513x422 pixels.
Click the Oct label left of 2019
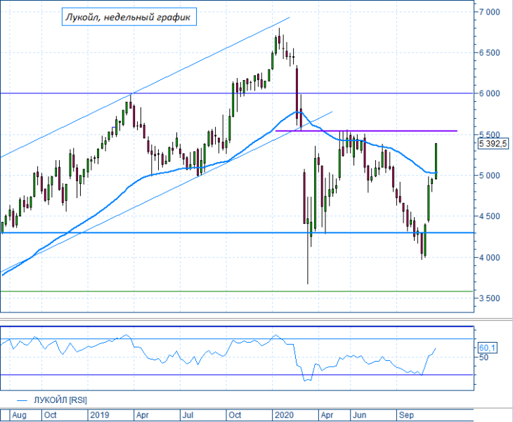pyautogui.click(x=50, y=415)
